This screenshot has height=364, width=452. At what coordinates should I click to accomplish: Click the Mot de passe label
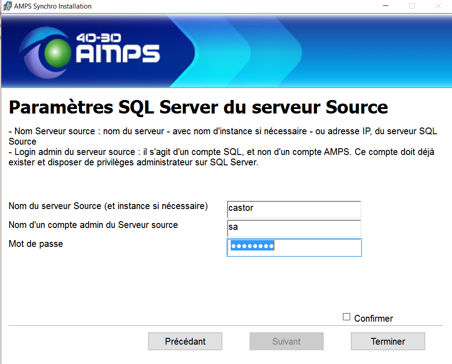[x=36, y=244]
